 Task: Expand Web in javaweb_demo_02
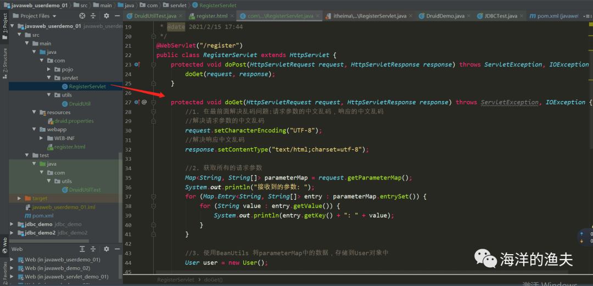(x=12, y=268)
